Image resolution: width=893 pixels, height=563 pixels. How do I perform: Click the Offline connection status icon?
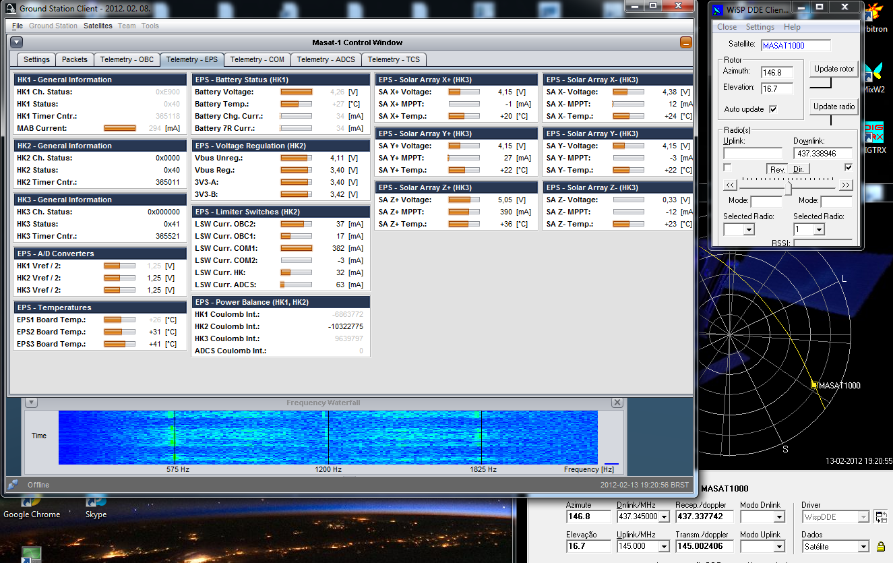coord(13,484)
